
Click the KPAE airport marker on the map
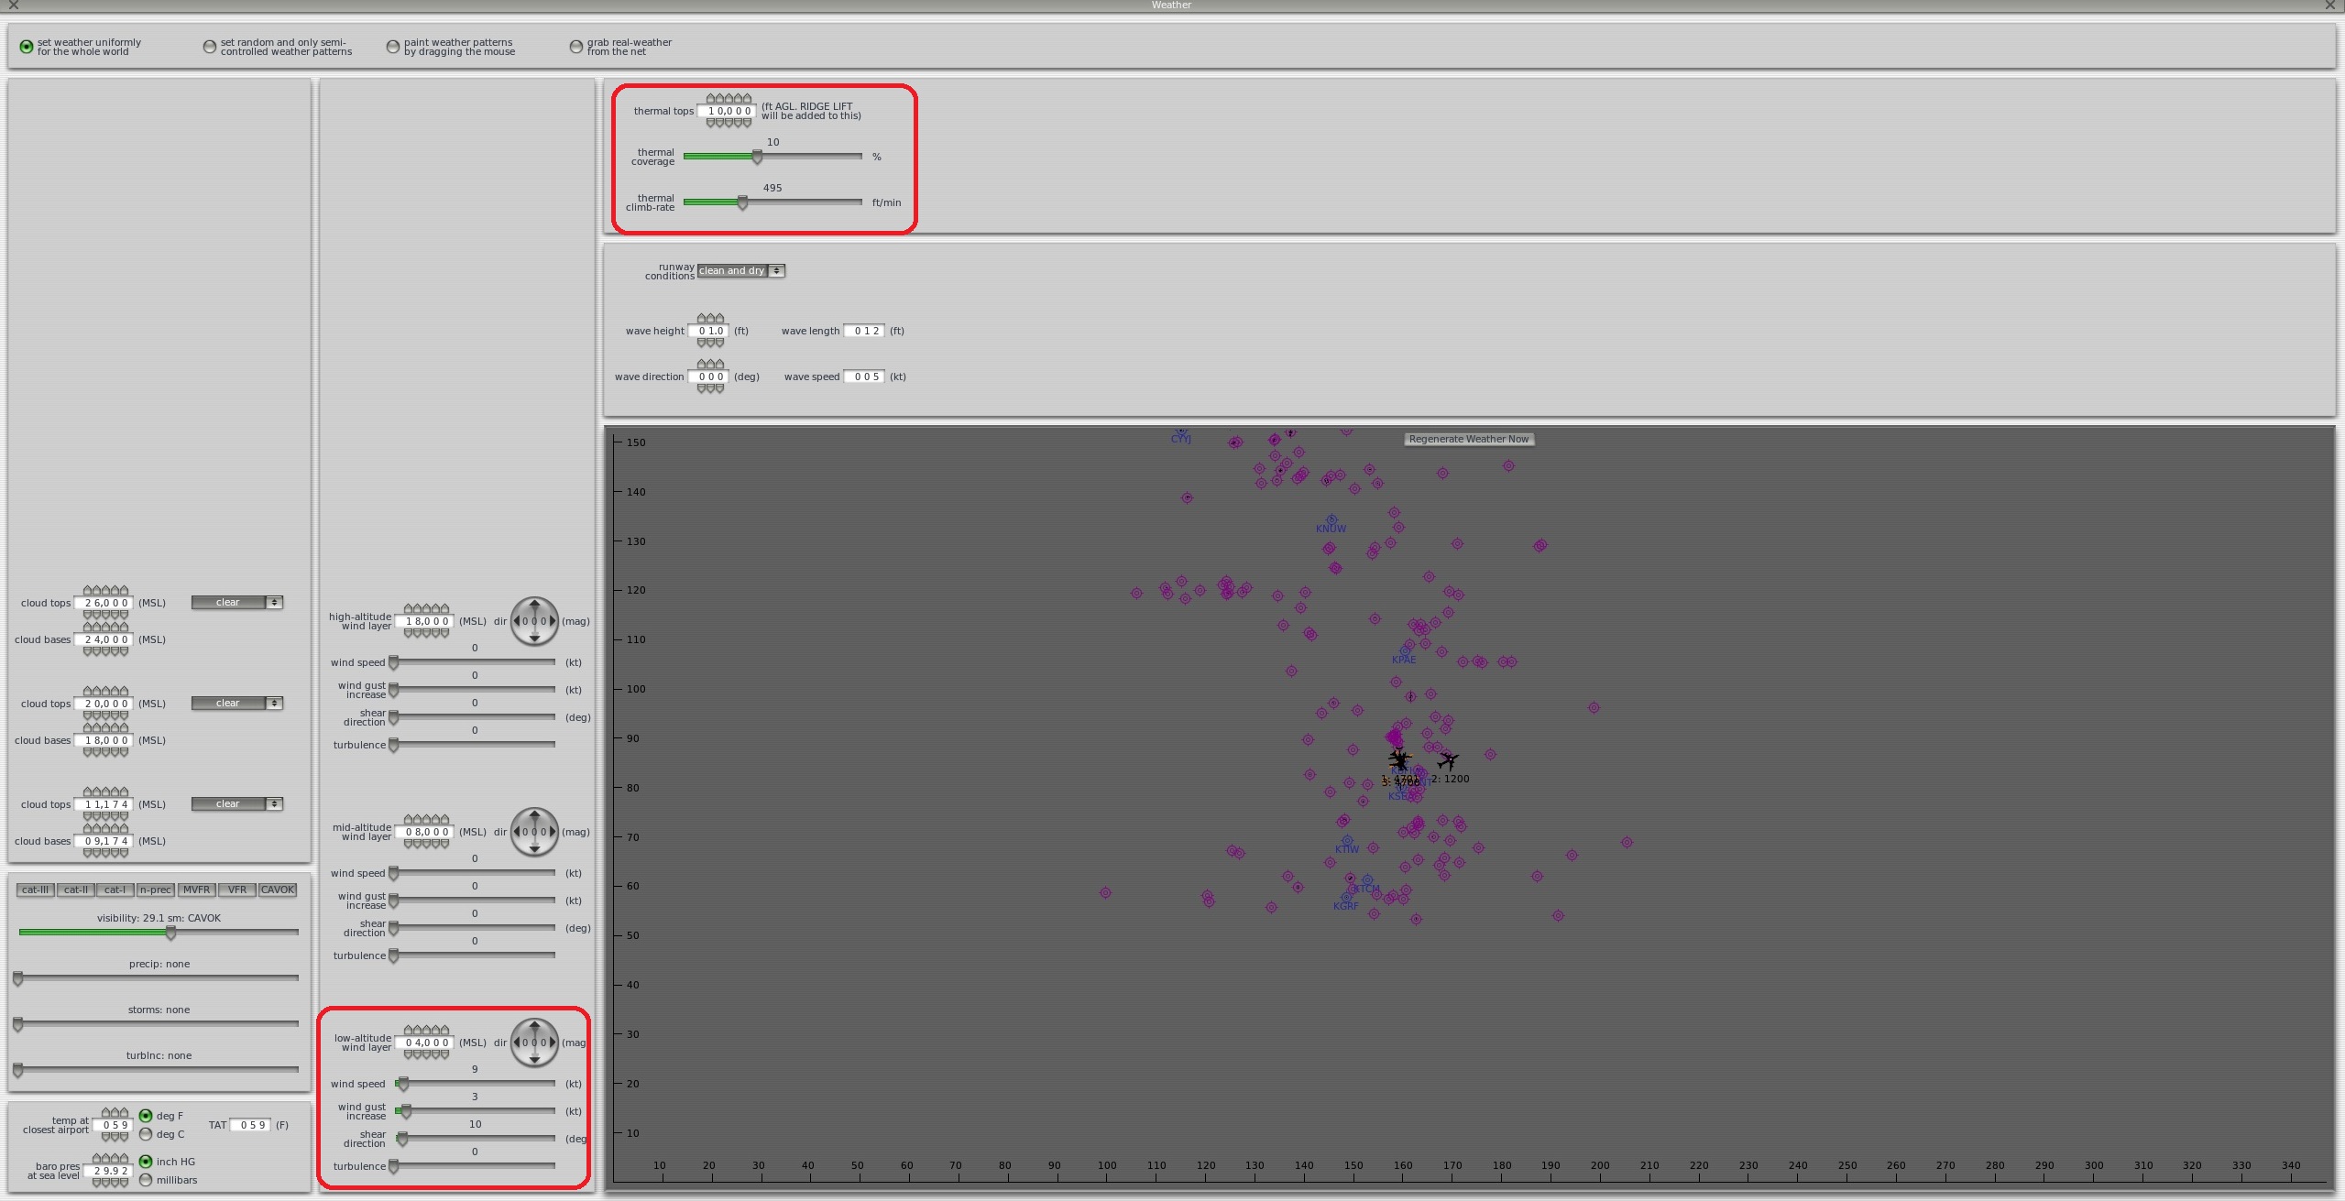tap(1404, 650)
